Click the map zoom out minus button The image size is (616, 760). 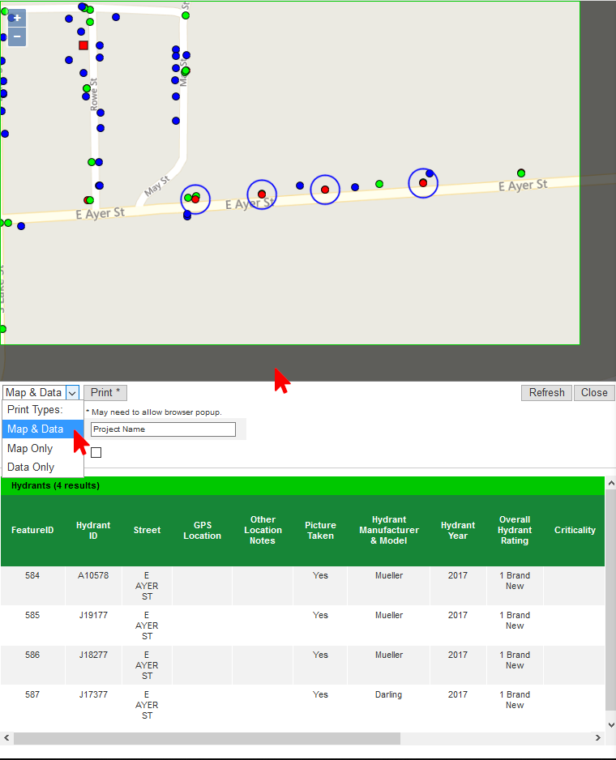coord(17,37)
